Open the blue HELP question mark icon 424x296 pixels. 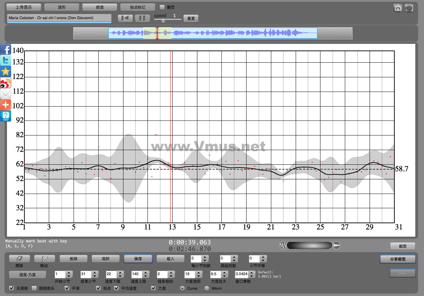point(6,116)
